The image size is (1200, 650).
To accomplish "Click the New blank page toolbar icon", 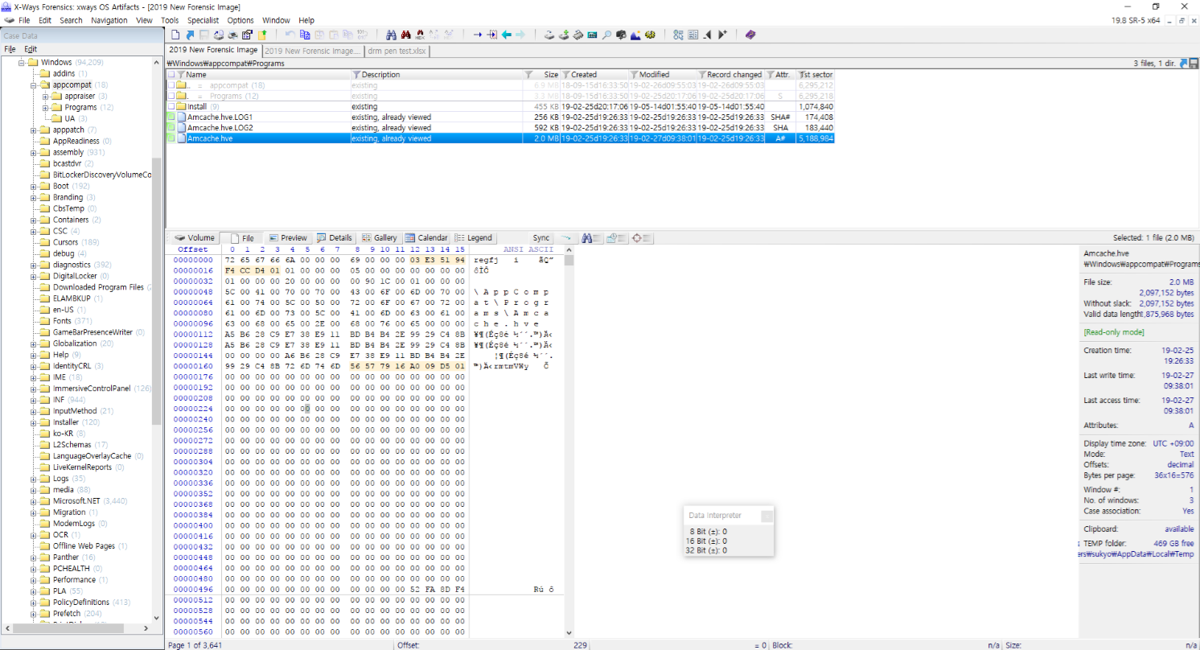I will point(175,35).
